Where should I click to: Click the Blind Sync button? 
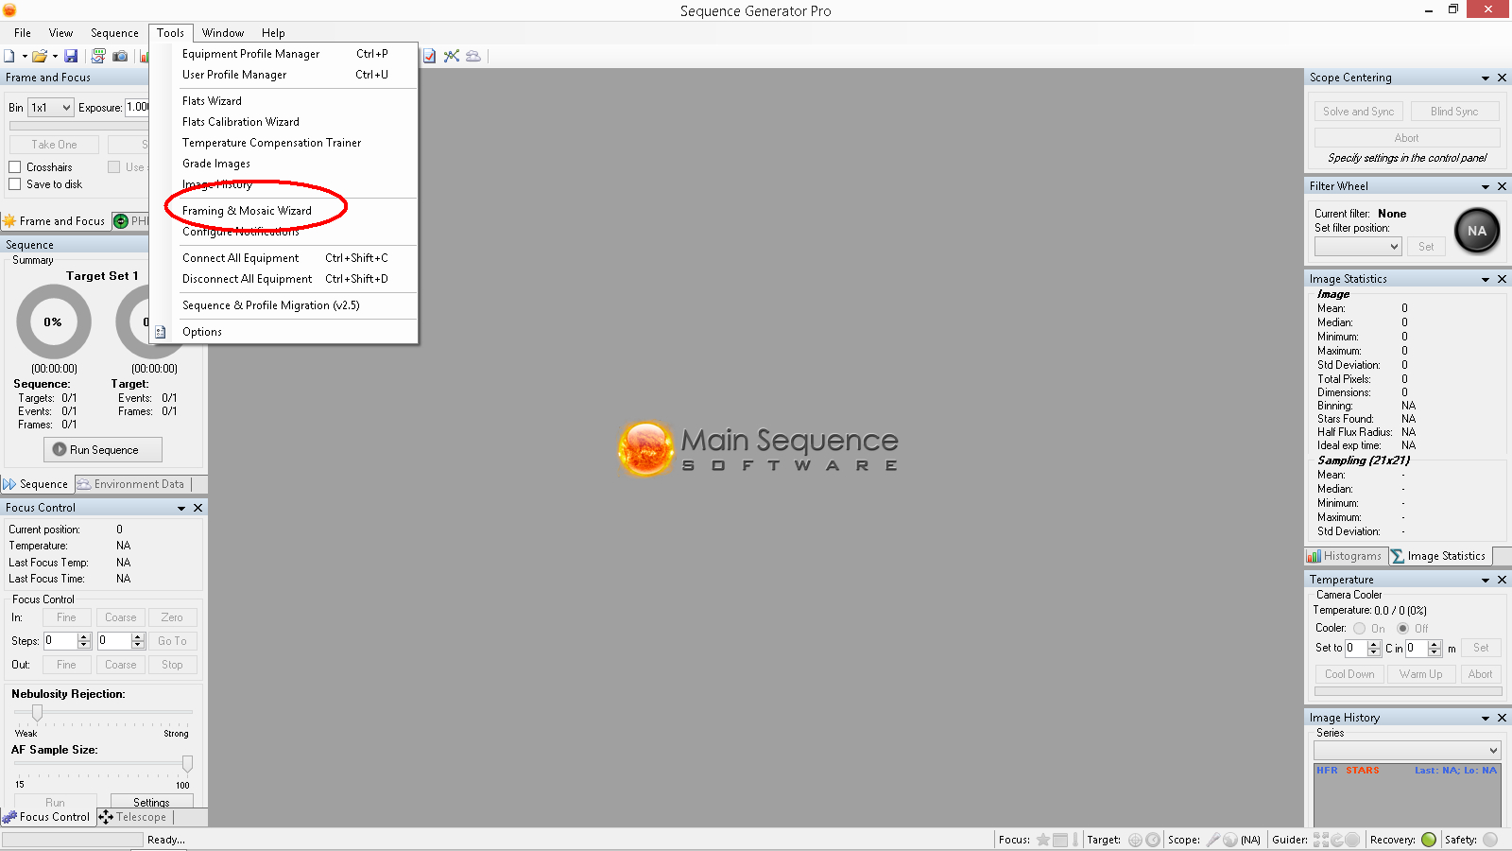point(1454,112)
